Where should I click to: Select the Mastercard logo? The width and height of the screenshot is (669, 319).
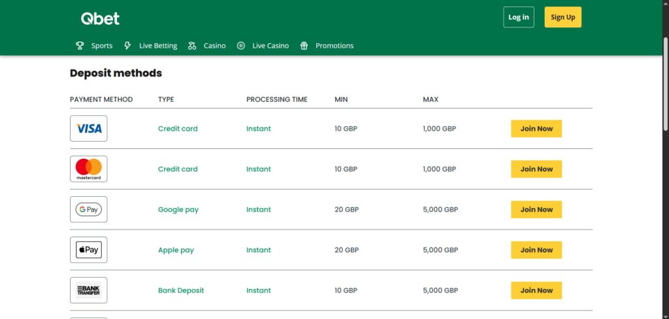(89, 169)
